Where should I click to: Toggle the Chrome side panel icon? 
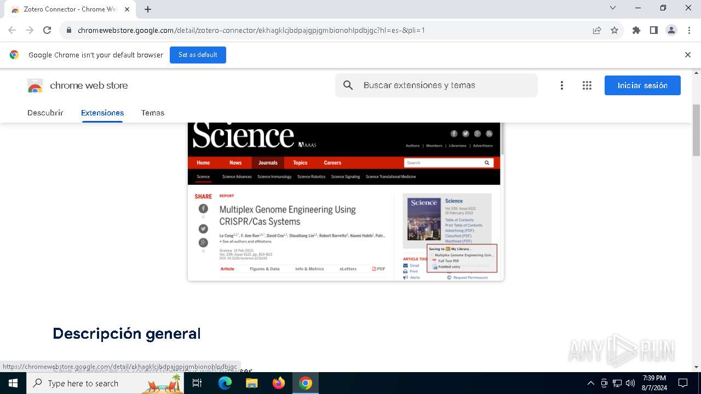(654, 30)
